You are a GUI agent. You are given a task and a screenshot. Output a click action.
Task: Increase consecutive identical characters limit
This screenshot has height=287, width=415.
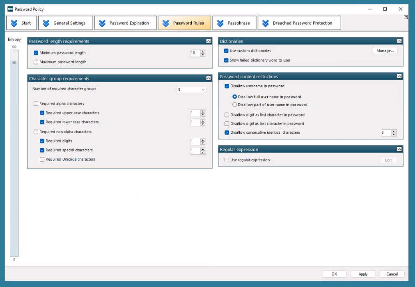394,131
